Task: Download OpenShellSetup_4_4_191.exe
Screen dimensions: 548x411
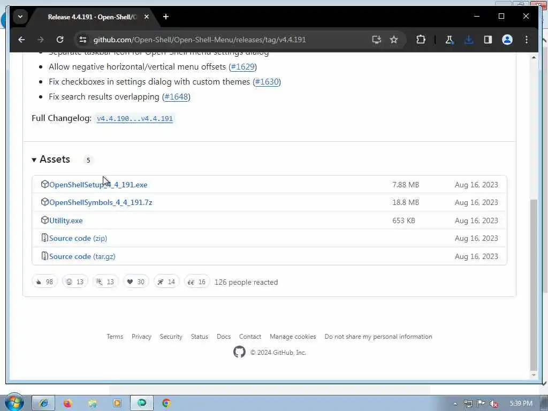Action: tap(98, 185)
